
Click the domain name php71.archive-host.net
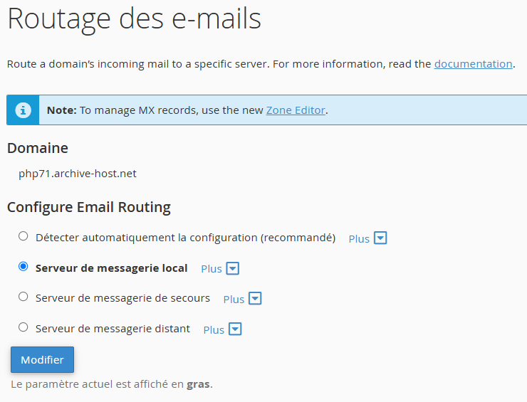[78, 173]
